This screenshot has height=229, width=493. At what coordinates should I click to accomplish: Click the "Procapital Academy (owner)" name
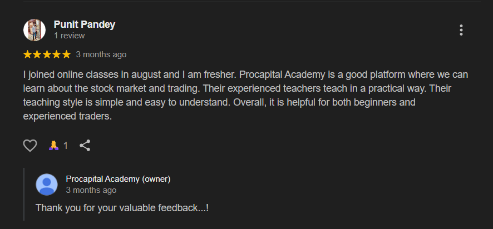tap(118, 179)
